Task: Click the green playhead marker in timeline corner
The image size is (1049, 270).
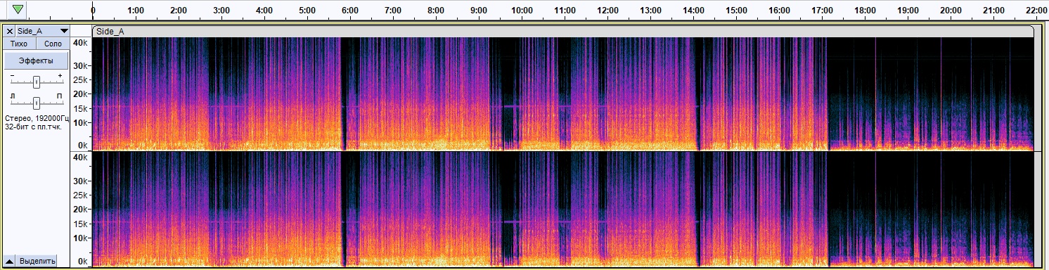Action: coord(18,10)
